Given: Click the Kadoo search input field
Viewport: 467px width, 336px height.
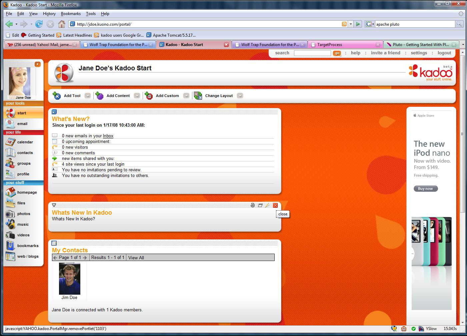Looking at the screenshot, I should click(x=312, y=53).
